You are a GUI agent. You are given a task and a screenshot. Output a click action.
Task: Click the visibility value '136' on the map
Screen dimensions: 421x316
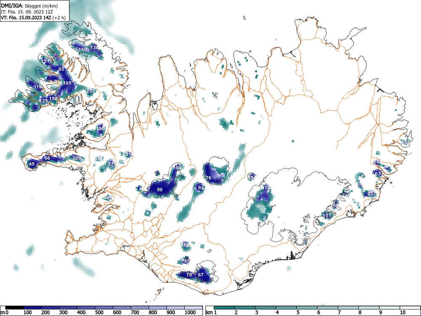pyautogui.click(x=94, y=48)
